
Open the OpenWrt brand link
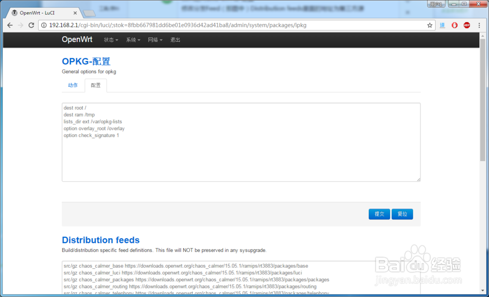click(x=77, y=40)
